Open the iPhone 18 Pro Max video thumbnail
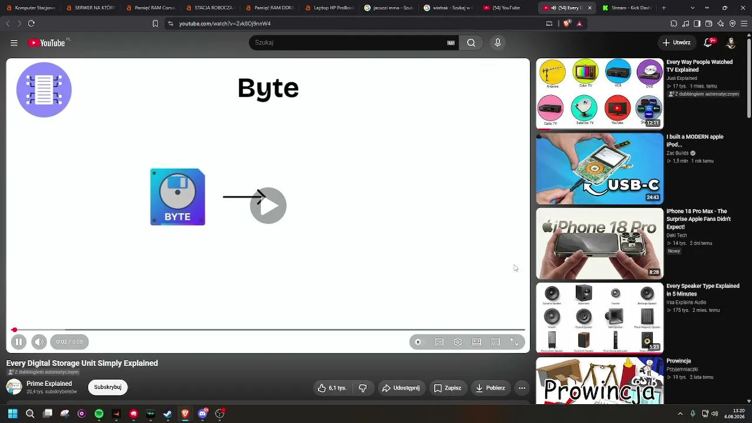The height and width of the screenshot is (423, 752). (600, 243)
